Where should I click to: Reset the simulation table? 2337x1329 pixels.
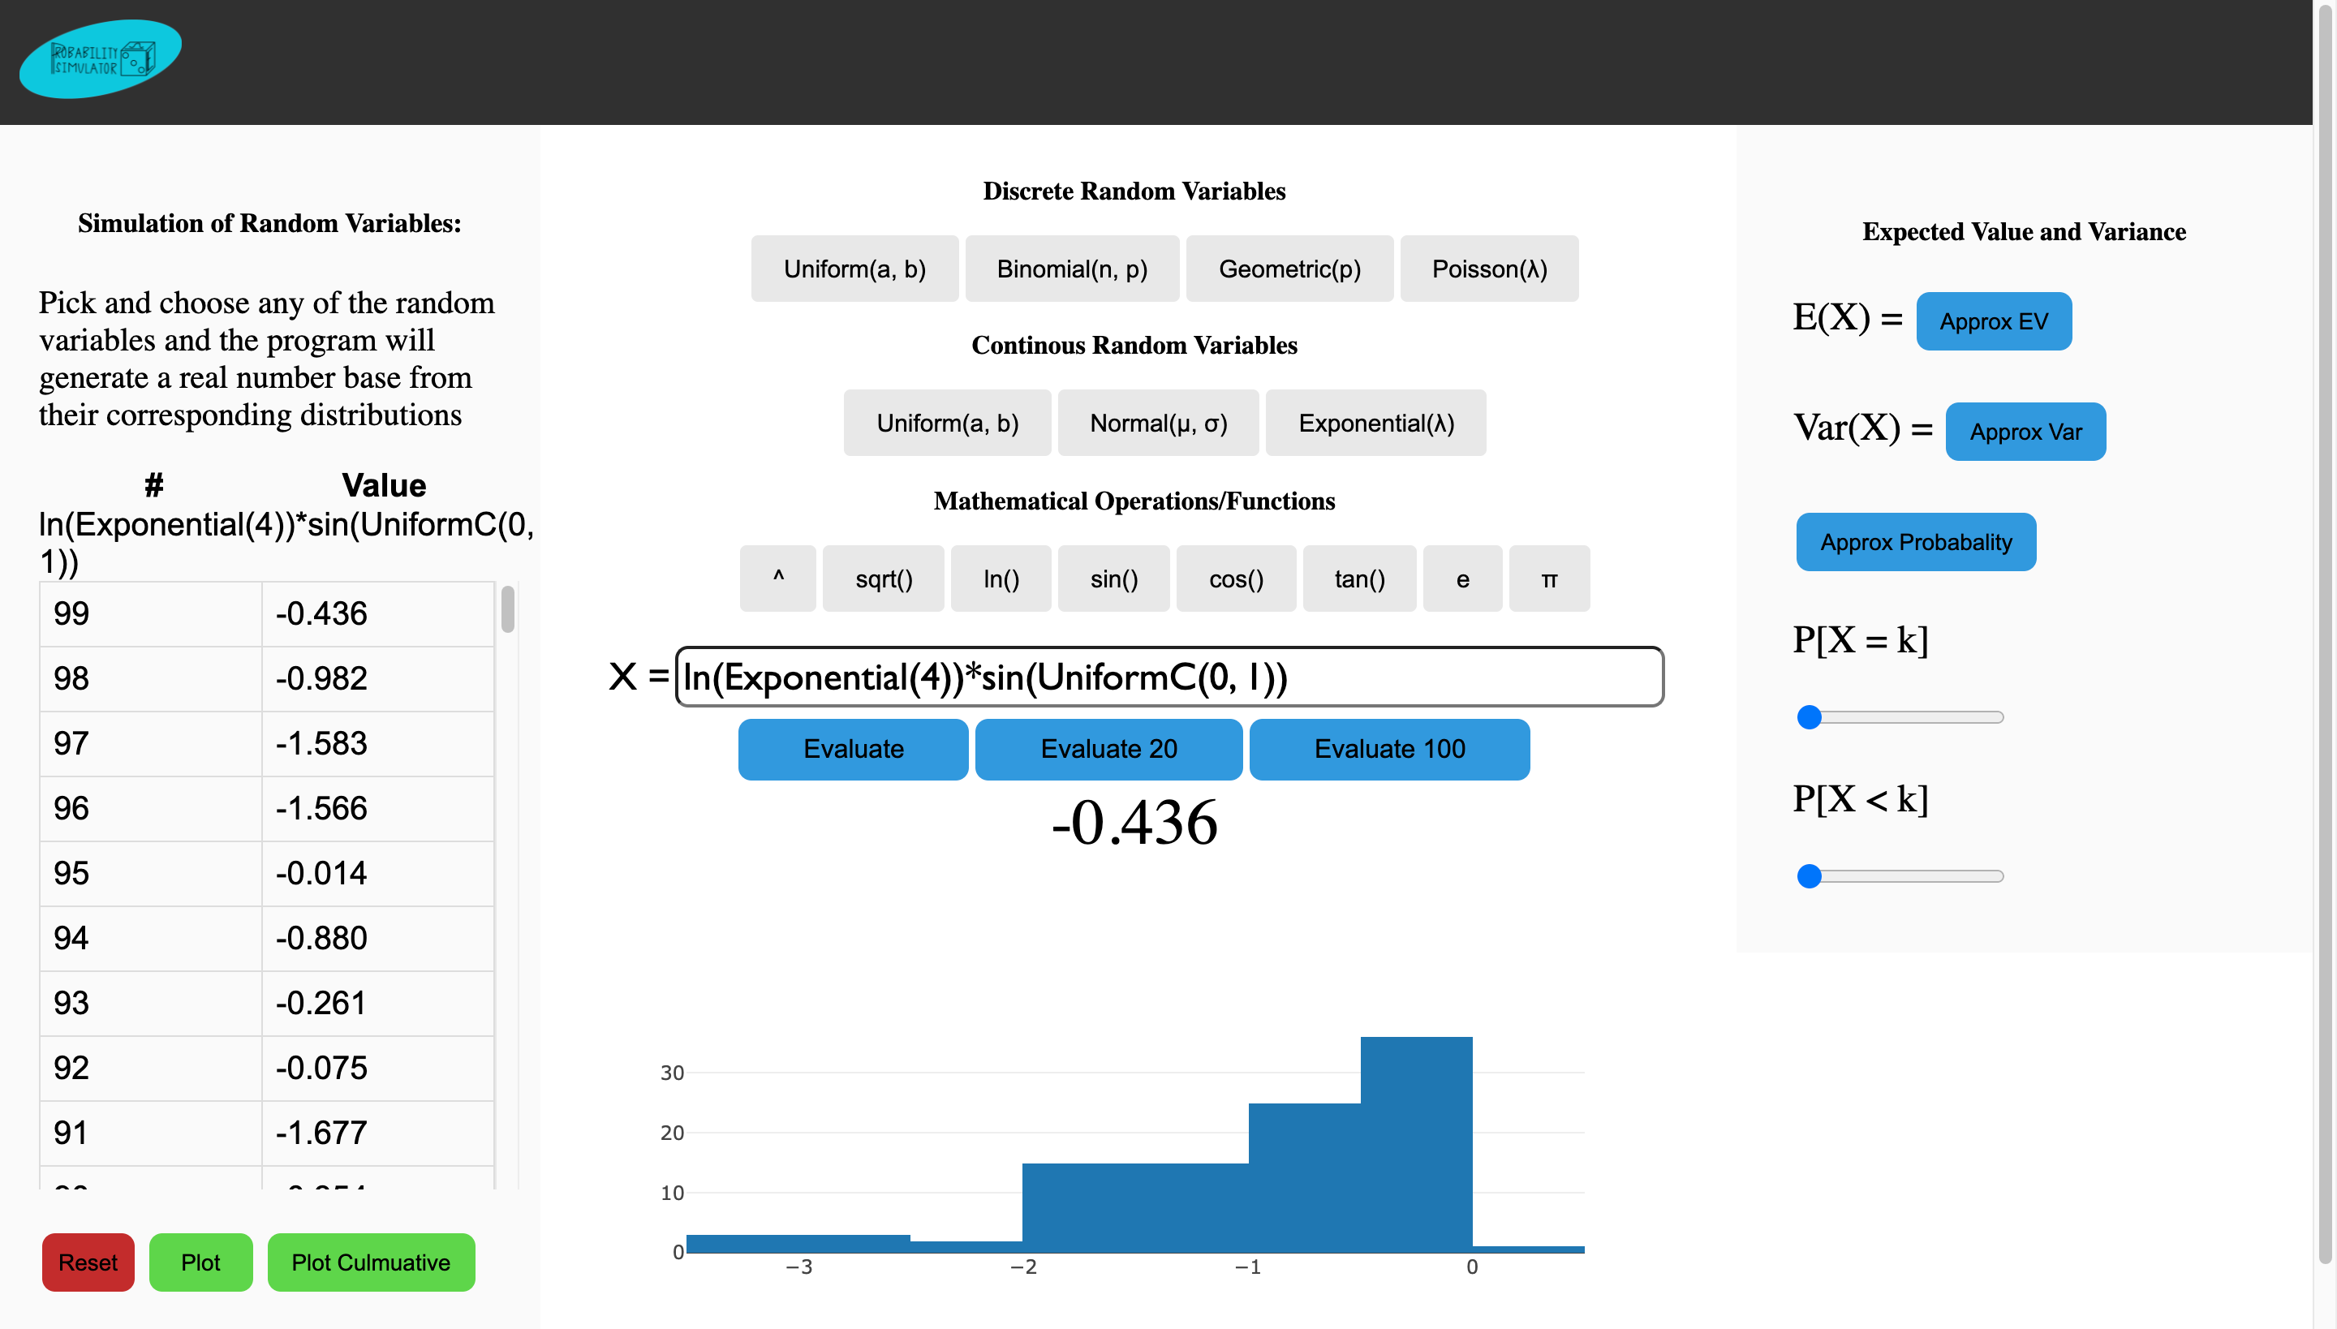(88, 1262)
